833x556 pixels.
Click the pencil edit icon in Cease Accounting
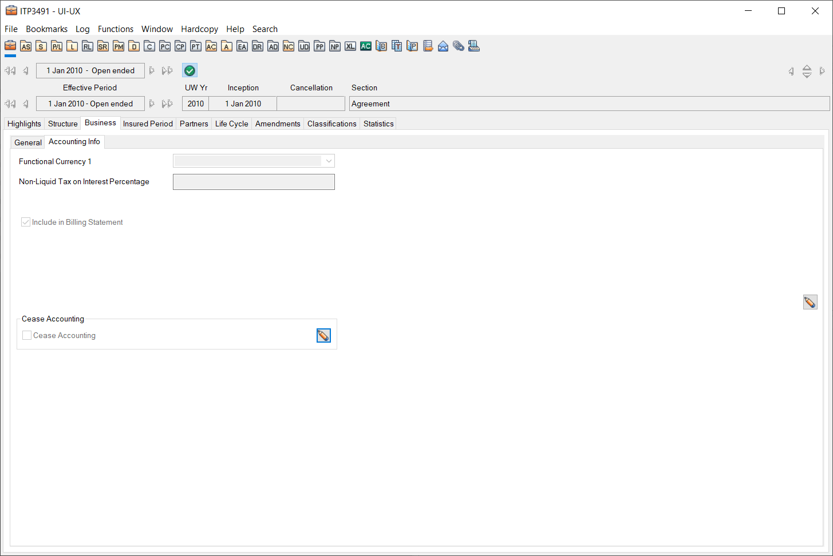323,336
